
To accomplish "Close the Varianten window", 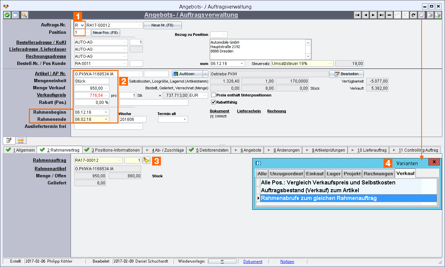I will [434, 162].
